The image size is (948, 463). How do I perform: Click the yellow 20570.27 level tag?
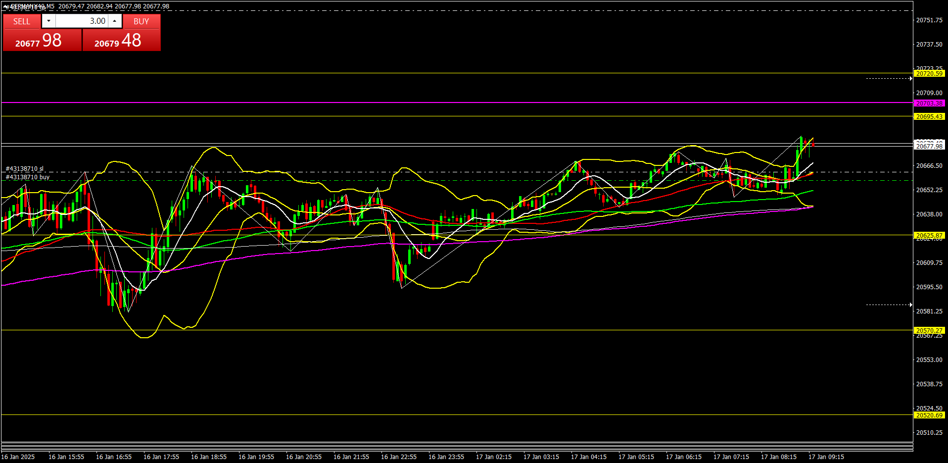point(929,330)
